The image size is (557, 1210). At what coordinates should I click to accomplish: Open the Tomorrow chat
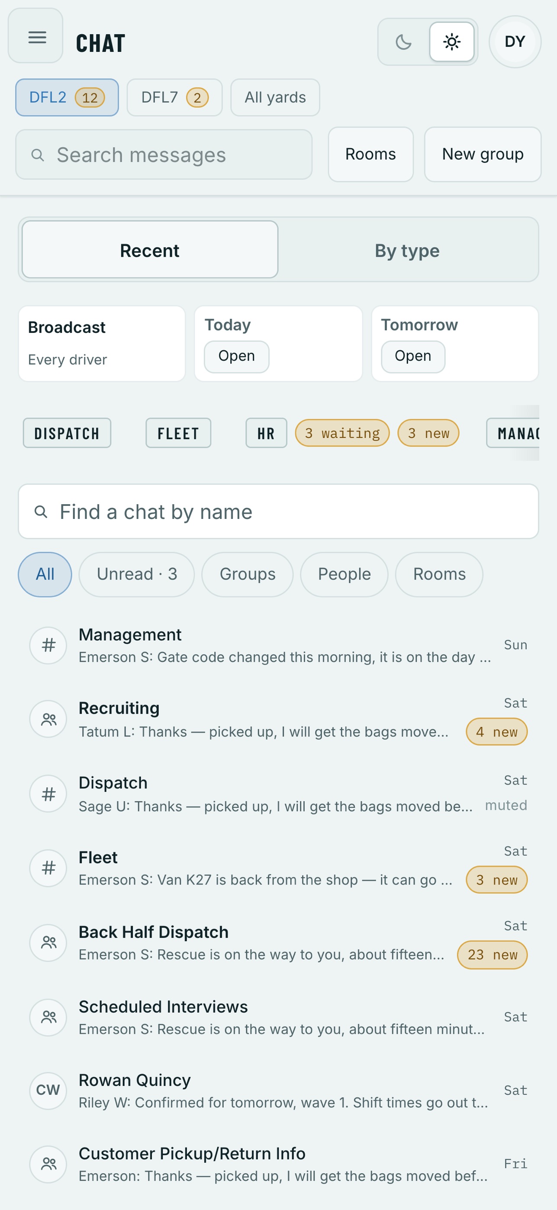point(413,357)
